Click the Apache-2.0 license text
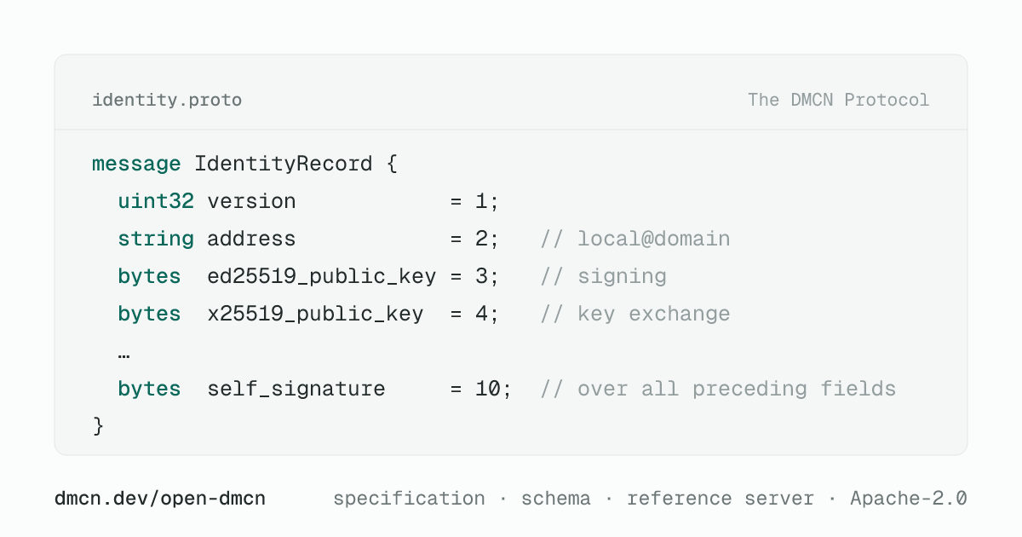The image size is (1022, 537). pyautogui.click(x=909, y=499)
